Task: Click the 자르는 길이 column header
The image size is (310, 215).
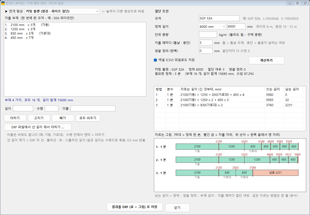Action: point(222,89)
